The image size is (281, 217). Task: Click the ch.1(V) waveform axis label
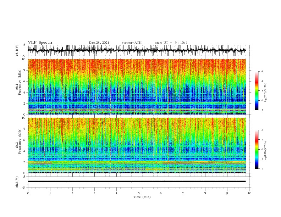click(x=17, y=50)
